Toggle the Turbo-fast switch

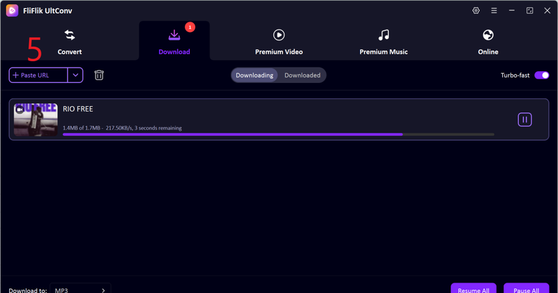tap(542, 75)
